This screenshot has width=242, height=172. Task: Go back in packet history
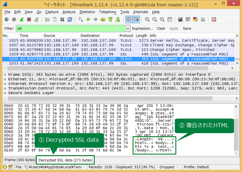click(x=88, y=19)
